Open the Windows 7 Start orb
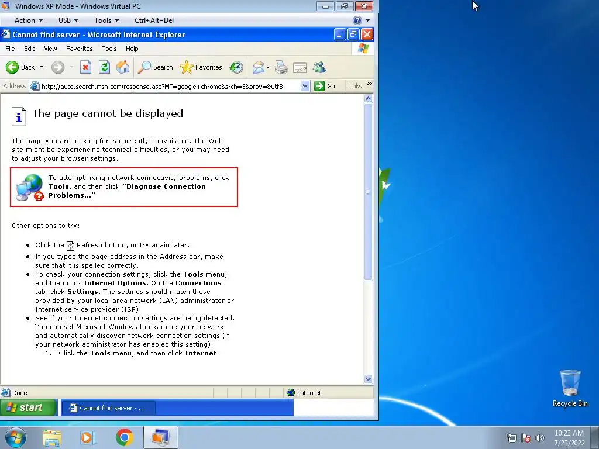Viewport: 599px width, 449px height. [x=15, y=437]
